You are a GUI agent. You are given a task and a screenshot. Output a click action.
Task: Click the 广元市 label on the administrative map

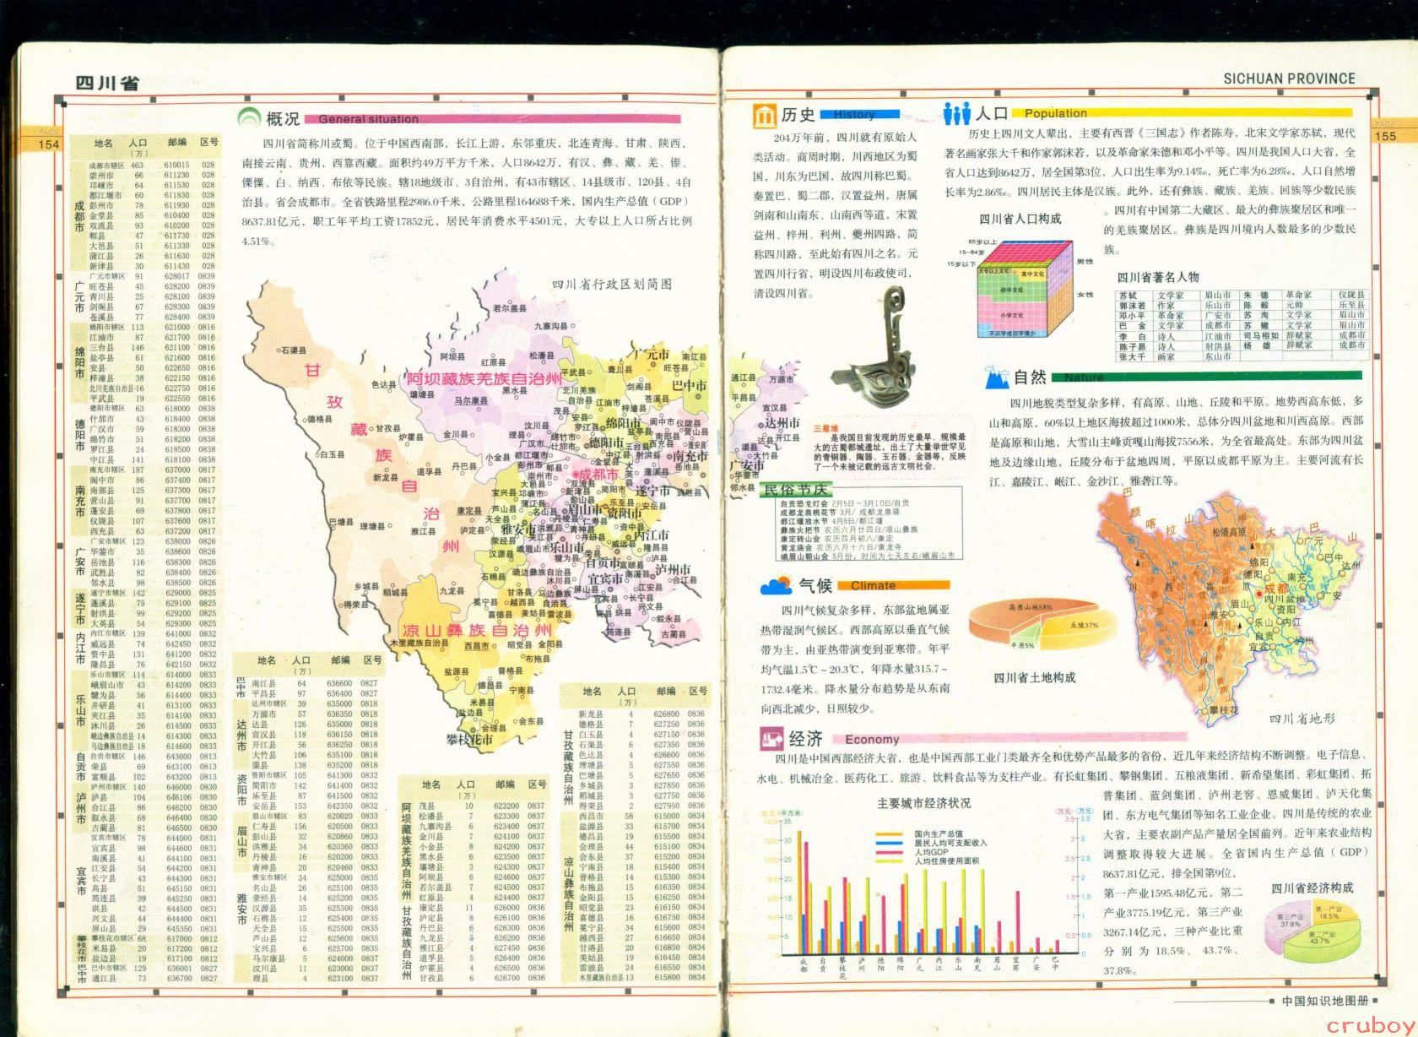(x=651, y=355)
